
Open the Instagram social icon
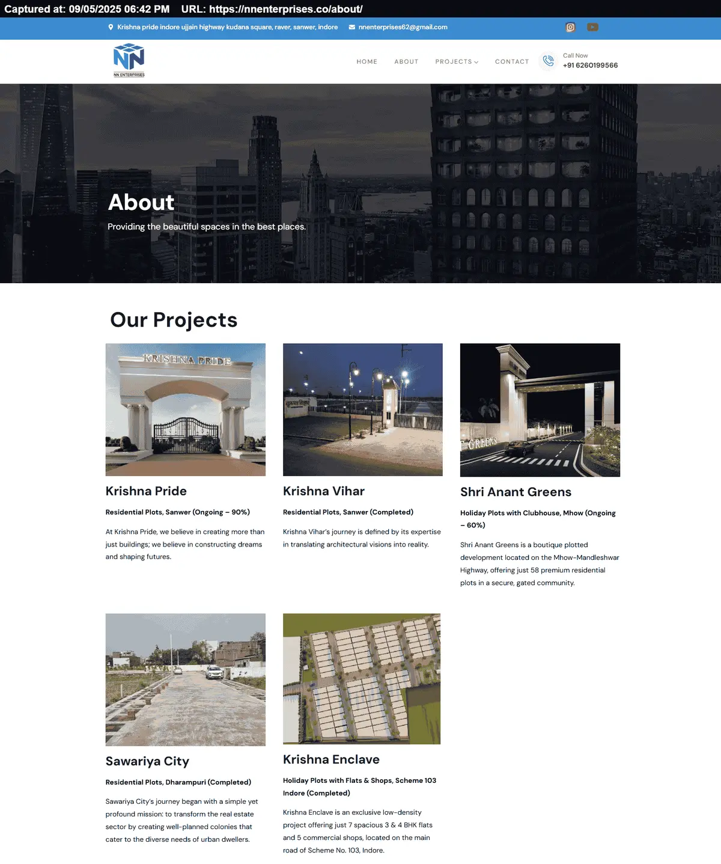[x=570, y=27]
